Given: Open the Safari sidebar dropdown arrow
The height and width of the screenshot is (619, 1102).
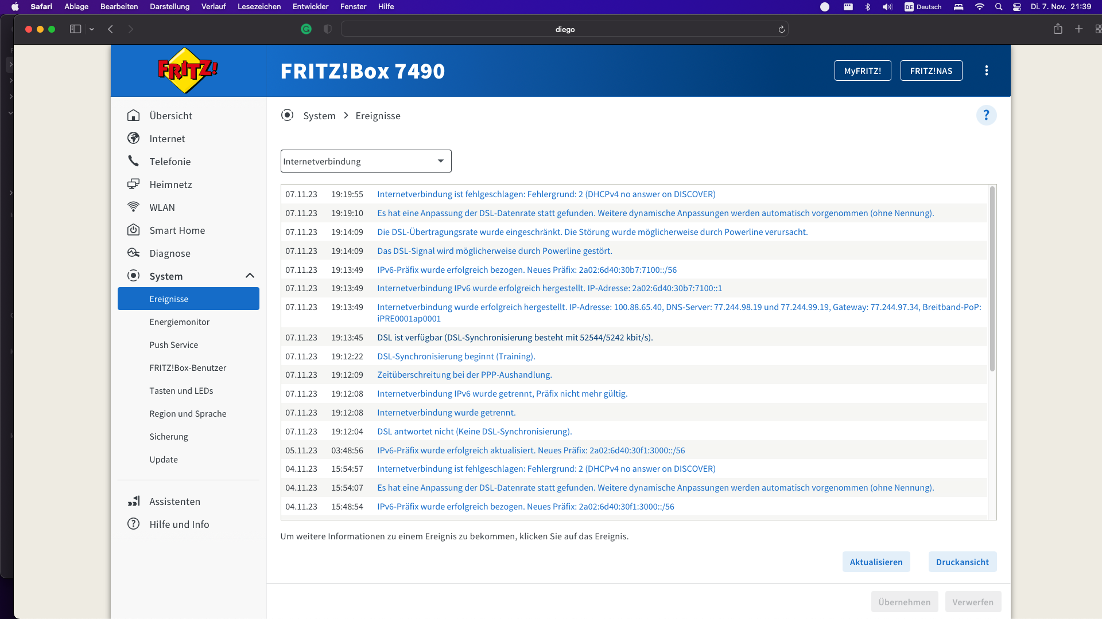Looking at the screenshot, I should pyautogui.click(x=91, y=29).
